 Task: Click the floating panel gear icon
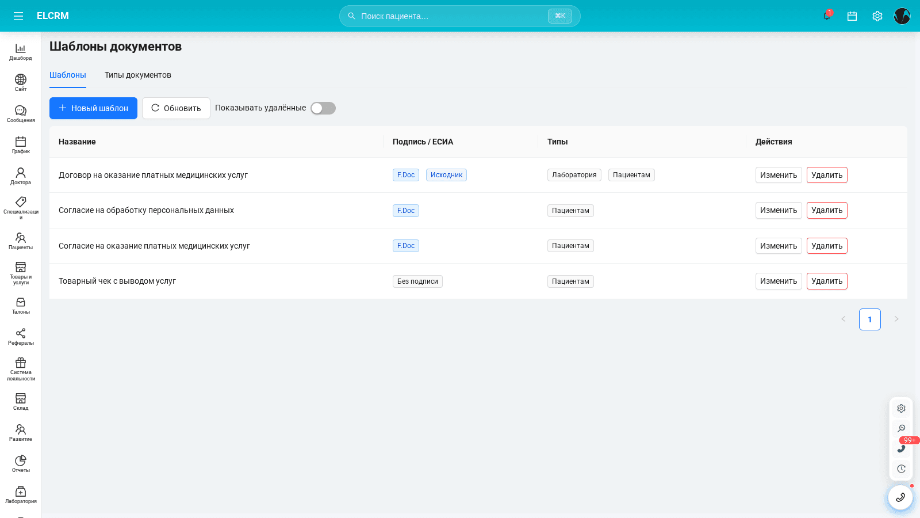coord(901,409)
